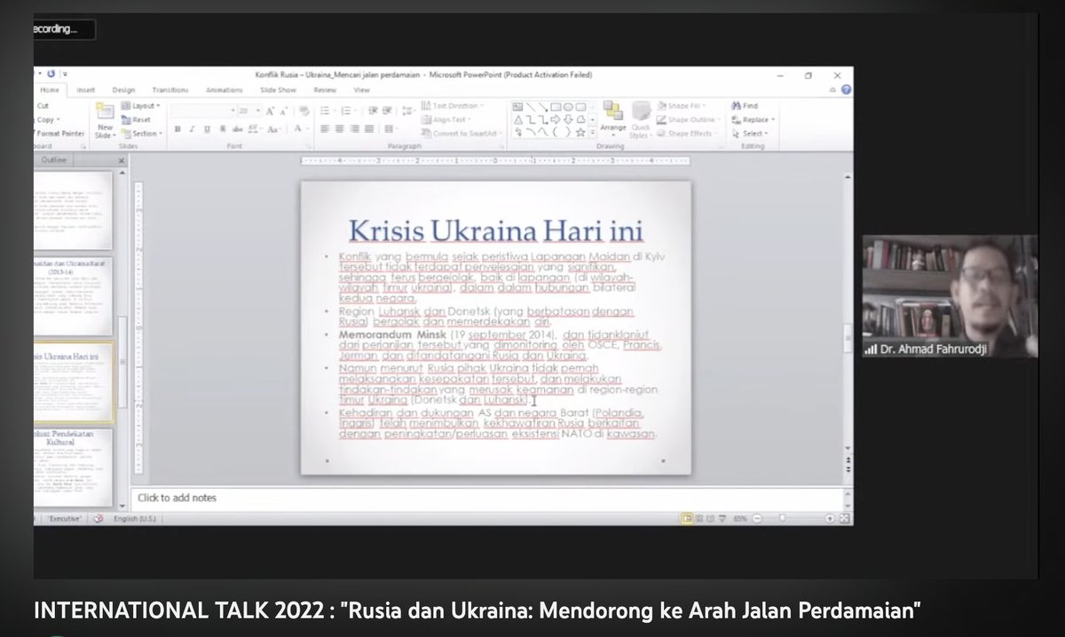Open the Shape Effects dropdown

686,134
